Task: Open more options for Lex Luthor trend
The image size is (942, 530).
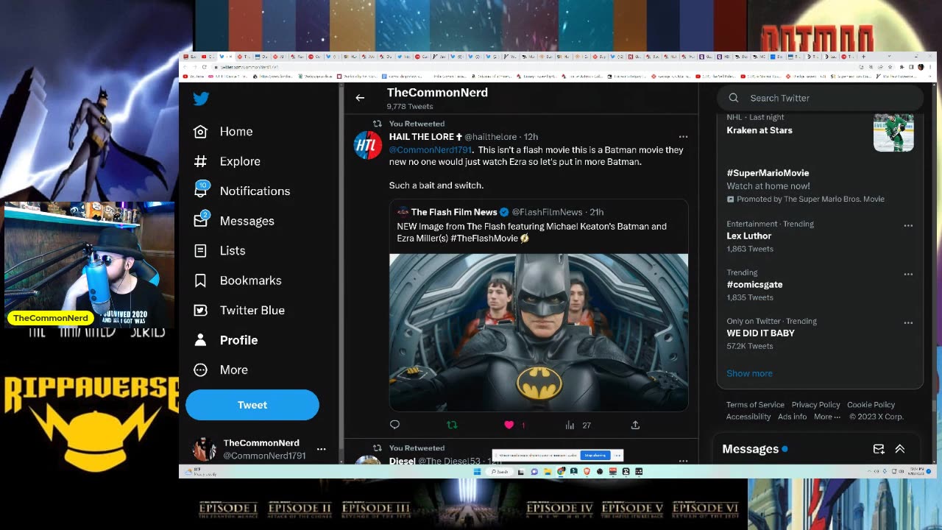Action: point(908,226)
